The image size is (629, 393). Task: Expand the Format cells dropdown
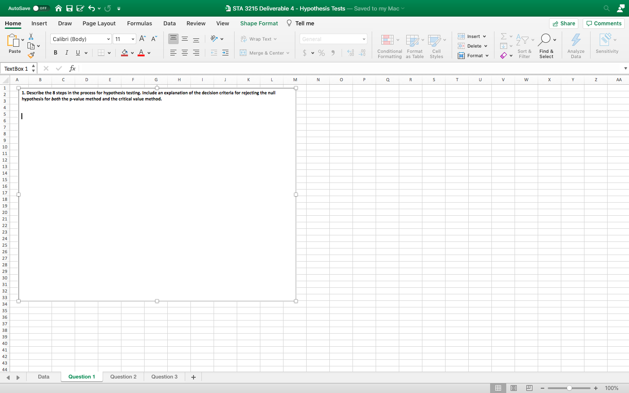click(x=487, y=55)
